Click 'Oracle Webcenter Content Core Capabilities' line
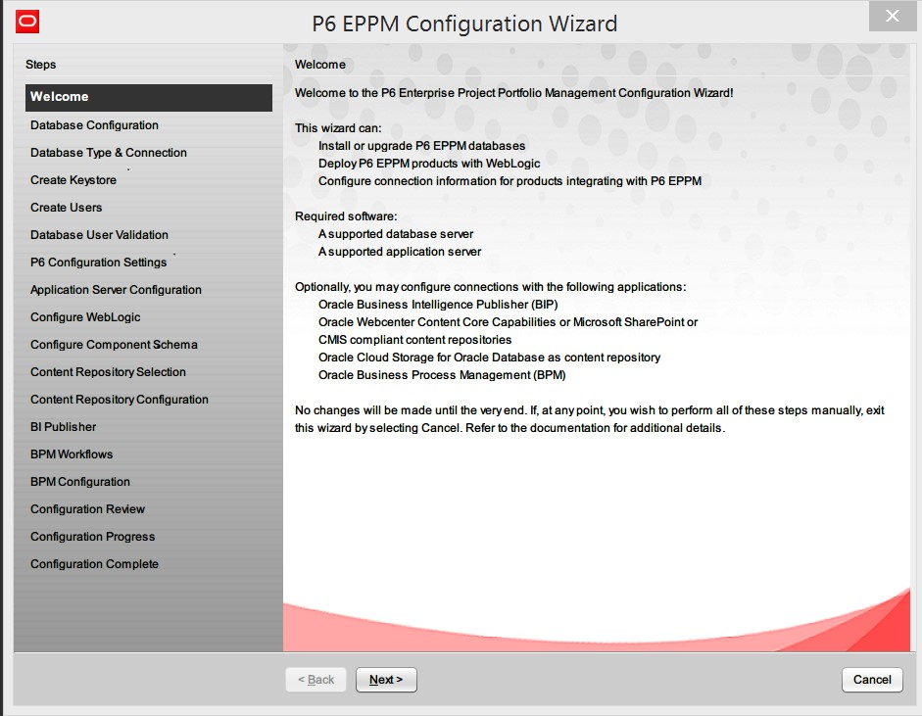Image resolution: width=922 pixels, height=716 pixels. (x=509, y=322)
